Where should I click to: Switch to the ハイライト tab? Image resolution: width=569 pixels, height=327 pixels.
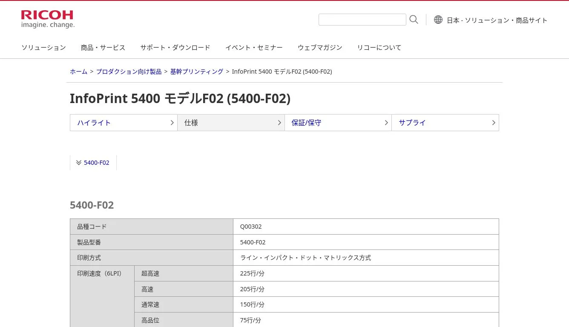click(124, 123)
